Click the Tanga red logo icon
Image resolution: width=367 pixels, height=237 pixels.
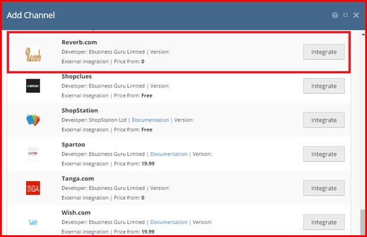(33, 188)
